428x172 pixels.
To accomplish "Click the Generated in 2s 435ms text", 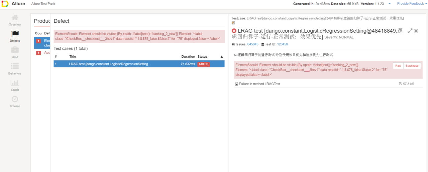I will (x=311, y=4).
